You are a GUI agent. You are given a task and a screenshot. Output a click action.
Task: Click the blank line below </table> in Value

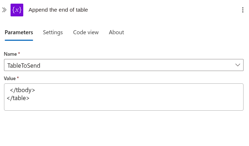(x=124, y=106)
